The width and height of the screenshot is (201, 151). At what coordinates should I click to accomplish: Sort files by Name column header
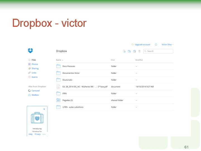pos(59,60)
